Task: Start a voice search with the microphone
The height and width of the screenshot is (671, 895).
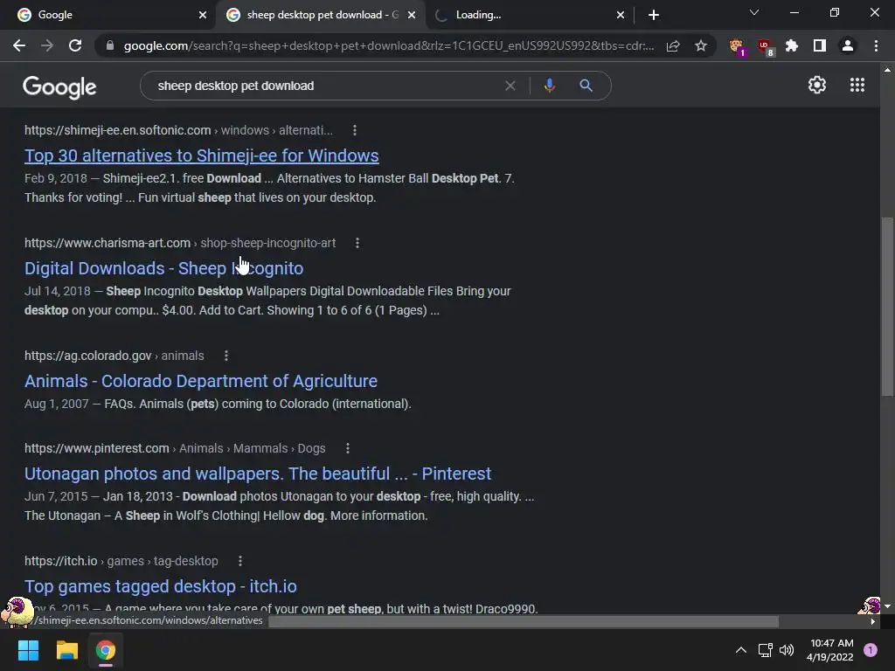Action: [x=549, y=86]
